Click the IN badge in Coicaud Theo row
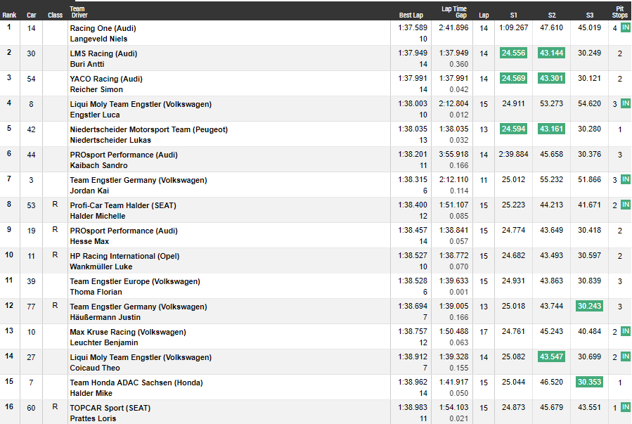 tap(626, 356)
